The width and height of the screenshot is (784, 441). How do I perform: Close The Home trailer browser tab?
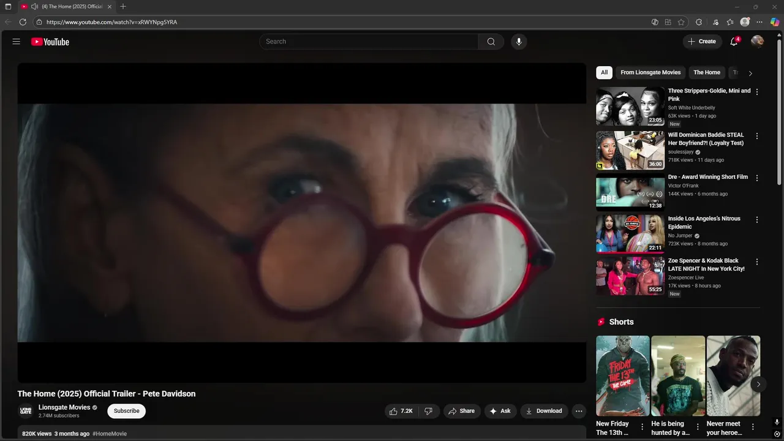click(x=110, y=7)
